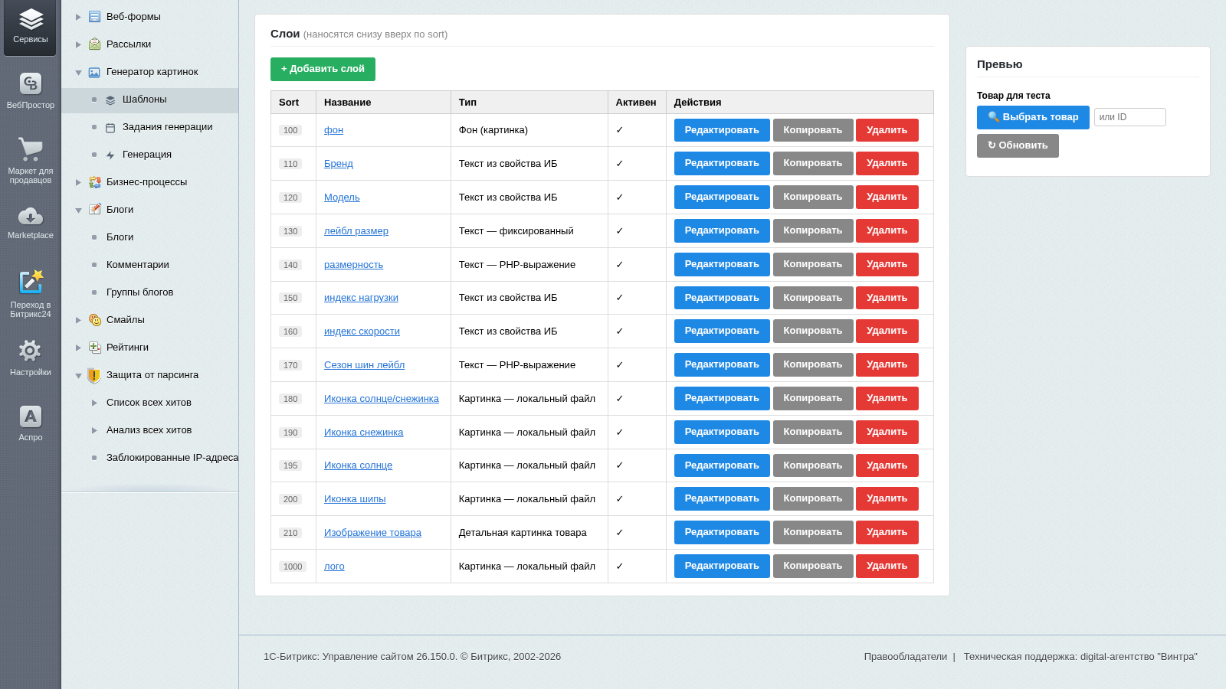
Task: Open the Изображение товара layer link
Action: [x=372, y=533]
